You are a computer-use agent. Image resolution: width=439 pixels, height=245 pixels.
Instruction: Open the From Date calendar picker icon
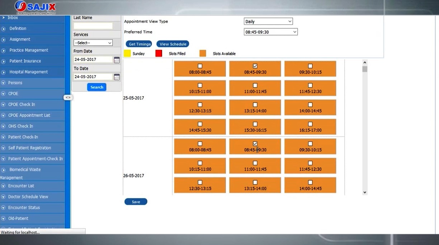[117, 60]
